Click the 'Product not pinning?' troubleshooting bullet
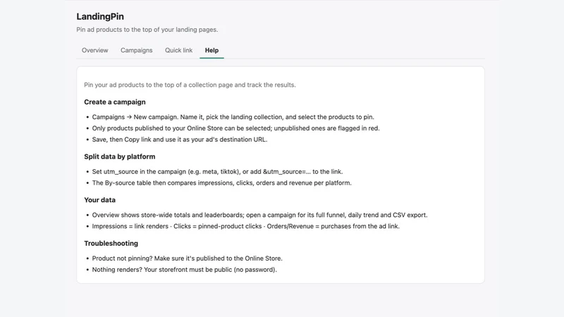 coord(187,258)
